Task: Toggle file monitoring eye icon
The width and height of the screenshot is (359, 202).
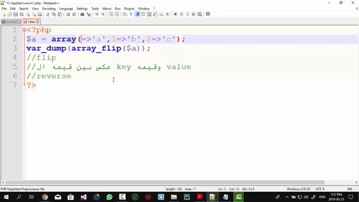Action: (168, 15)
